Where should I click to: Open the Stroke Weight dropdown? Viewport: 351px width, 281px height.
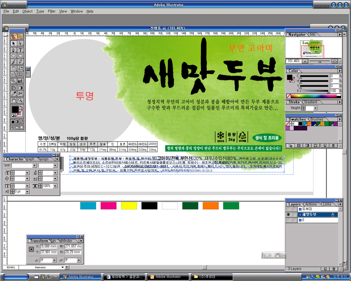pos(316,108)
